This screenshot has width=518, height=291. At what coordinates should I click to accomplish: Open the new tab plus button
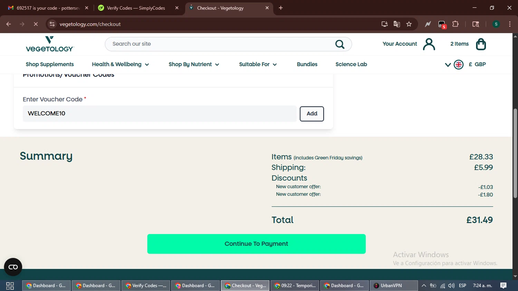click(x=281, y=8)
